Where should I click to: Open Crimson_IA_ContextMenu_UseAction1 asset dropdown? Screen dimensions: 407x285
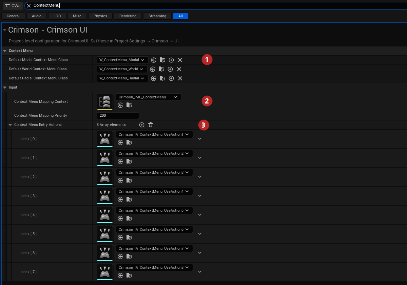(154, 134)
